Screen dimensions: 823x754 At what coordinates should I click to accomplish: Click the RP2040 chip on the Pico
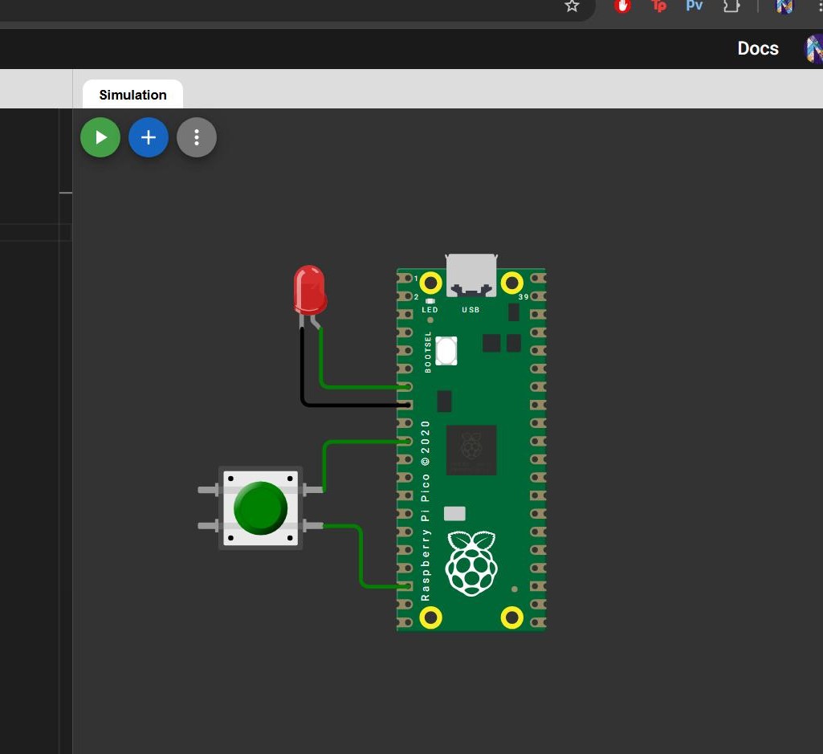[471, 450]
